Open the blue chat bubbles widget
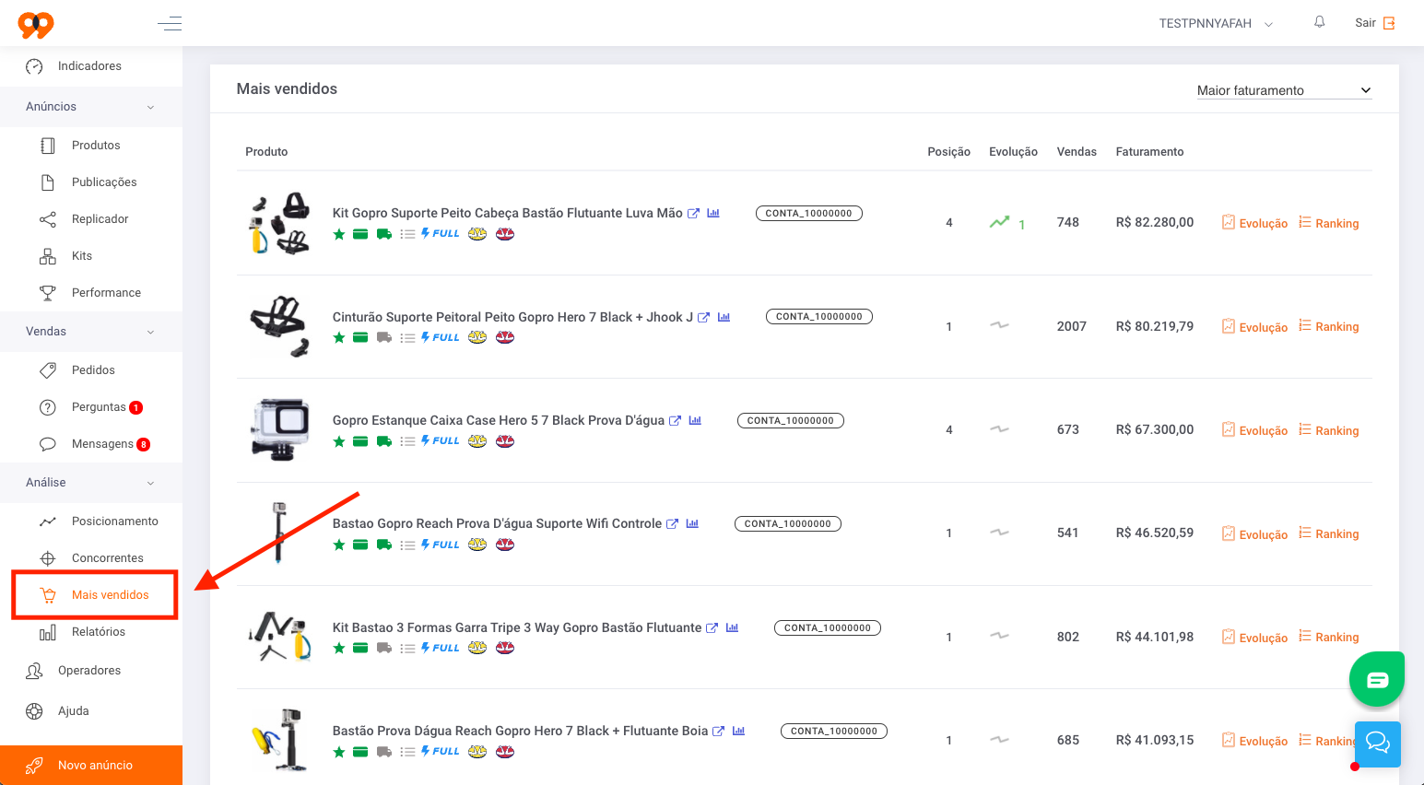Image resolution: width=1424 pixels, height=785 pixels. point(1378,743)
